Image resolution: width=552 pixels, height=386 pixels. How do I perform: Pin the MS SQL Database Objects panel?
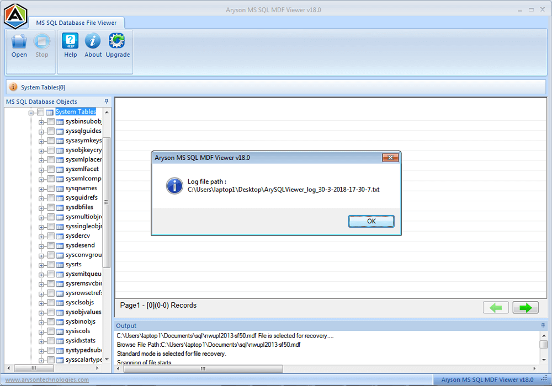pos(107,101)
